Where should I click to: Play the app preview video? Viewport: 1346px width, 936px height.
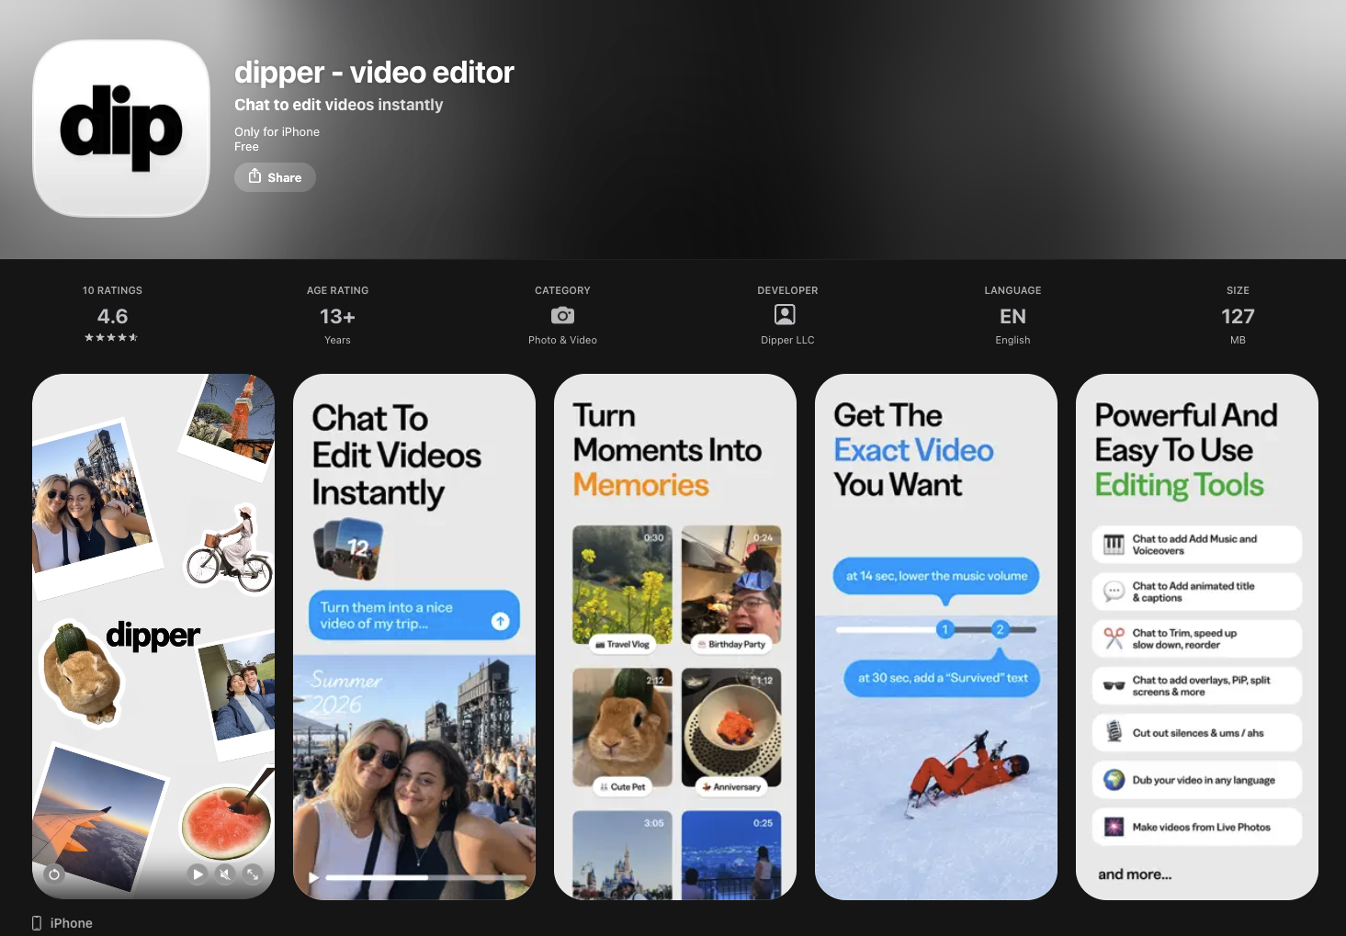[x=198, y=874]
